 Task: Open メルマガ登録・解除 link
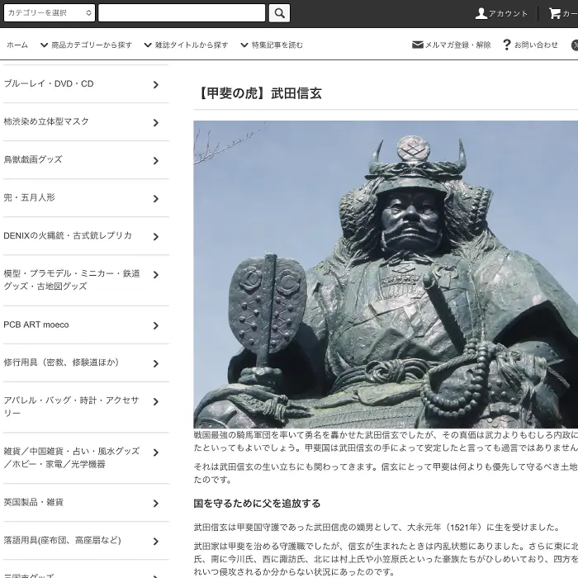[x=457, y=45]
